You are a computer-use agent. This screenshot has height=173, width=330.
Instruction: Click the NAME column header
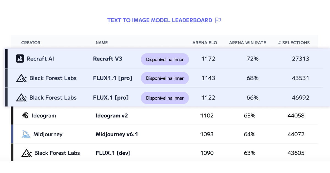(102, 43)
